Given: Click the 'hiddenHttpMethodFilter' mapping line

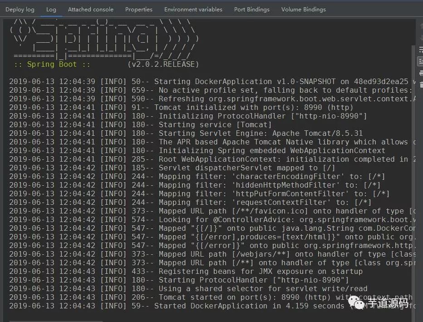Looking at the screenshot, I should tap(195, 185).
